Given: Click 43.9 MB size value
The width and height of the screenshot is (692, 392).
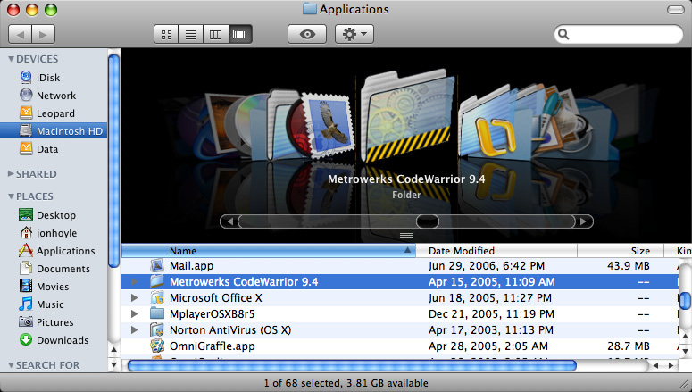Looking at the screenshot, I should [629, 266].
